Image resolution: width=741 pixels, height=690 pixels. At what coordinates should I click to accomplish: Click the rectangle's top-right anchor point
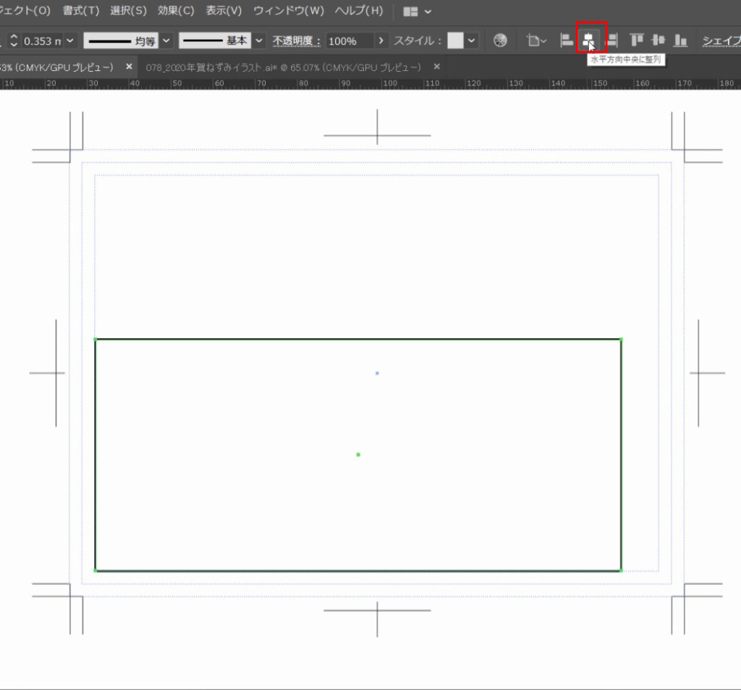[x=621, y=340]
